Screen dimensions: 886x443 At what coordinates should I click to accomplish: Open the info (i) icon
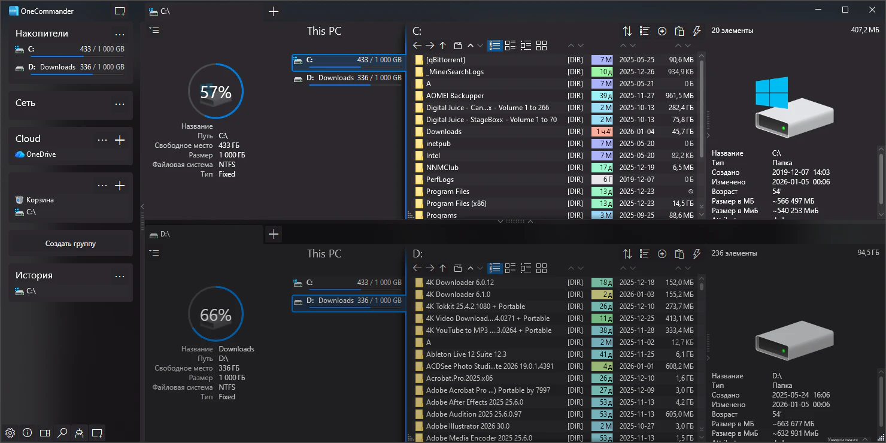pos(27,432)
